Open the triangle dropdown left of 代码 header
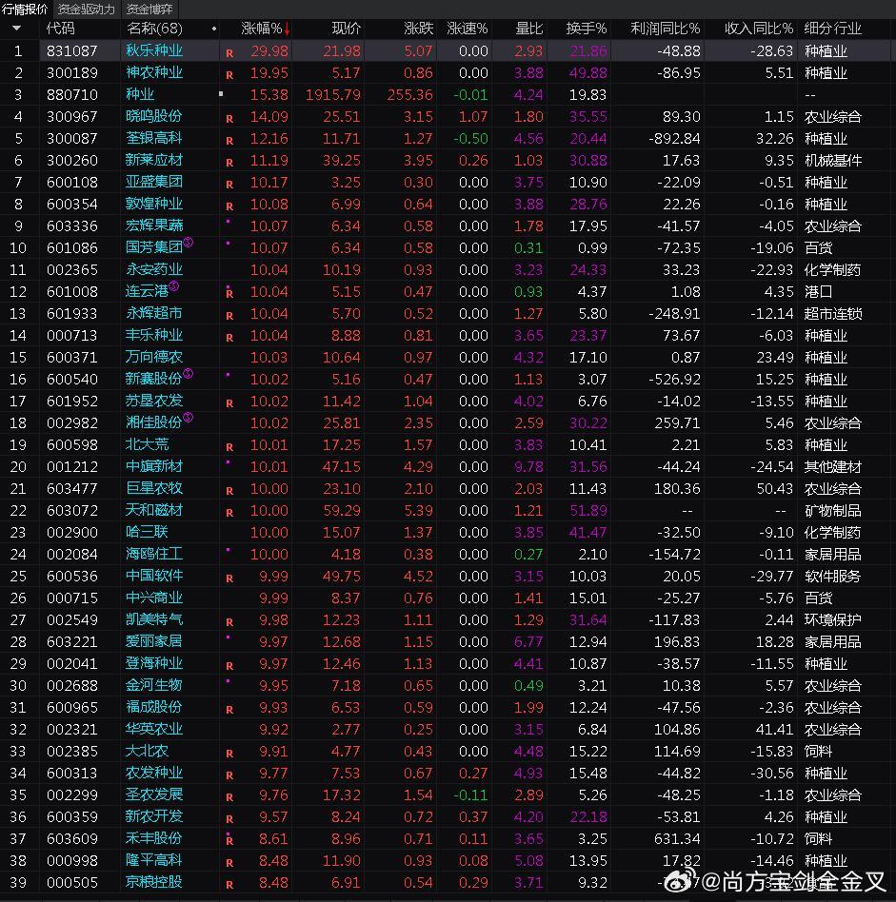The image size is (896, 902). (x=16, y=29)
